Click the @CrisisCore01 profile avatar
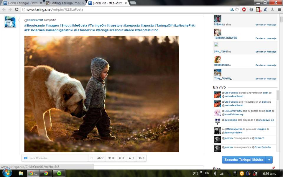 click(10, 22)
